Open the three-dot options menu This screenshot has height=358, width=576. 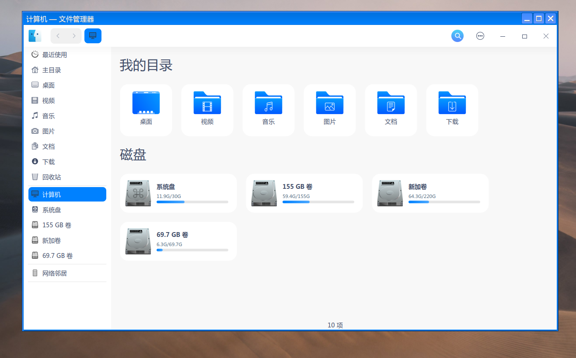click(480, 36)
